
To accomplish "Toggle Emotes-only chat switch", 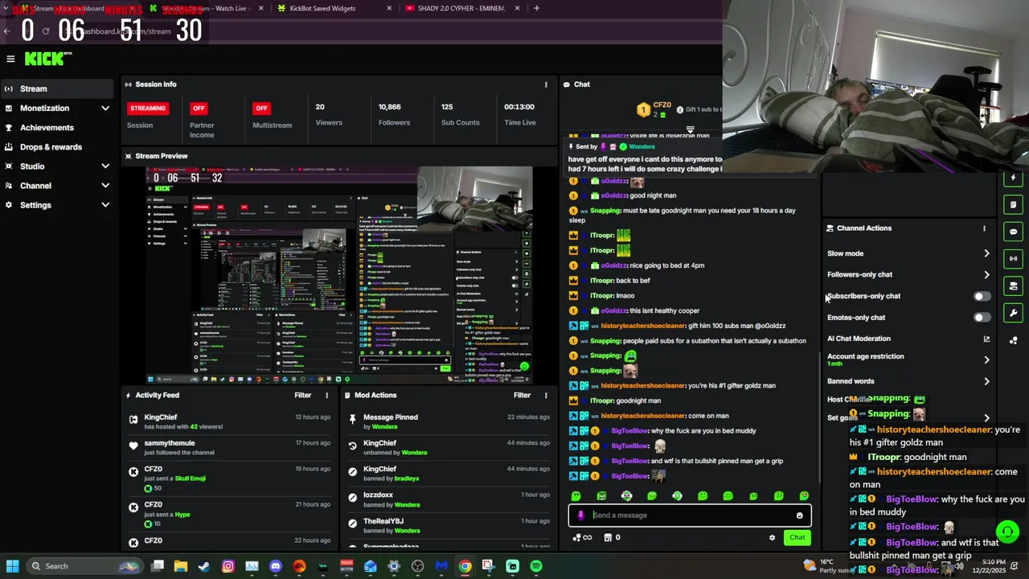I will (982, 318).
